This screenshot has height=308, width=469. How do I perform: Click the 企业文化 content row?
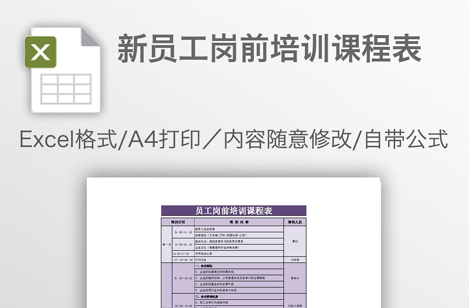[239, 247]
